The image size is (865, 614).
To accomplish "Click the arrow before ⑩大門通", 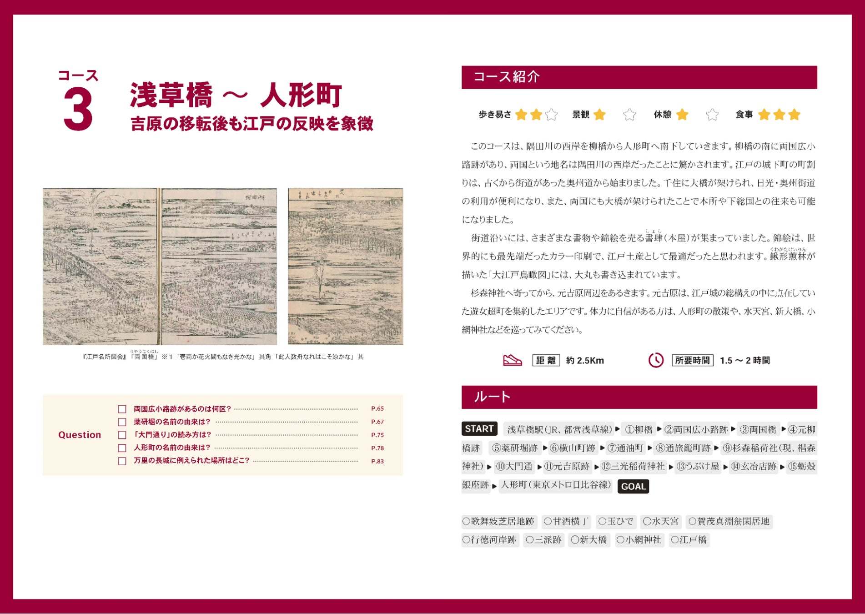I will [x=489, y=467].
